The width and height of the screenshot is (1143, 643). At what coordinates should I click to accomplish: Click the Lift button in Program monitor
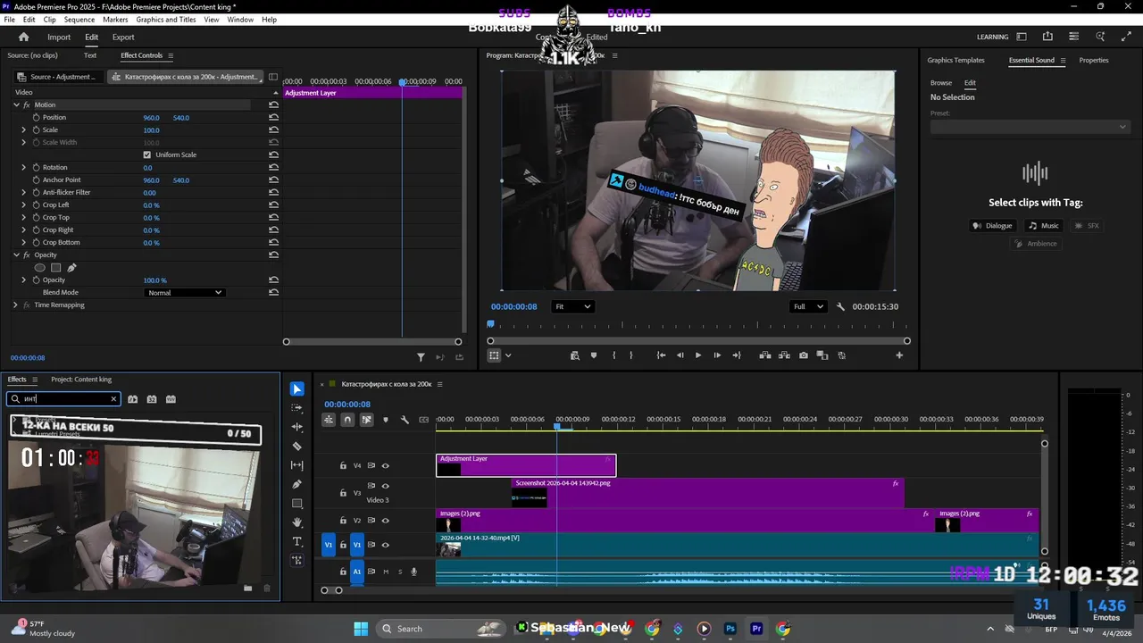tap(765, 355)
